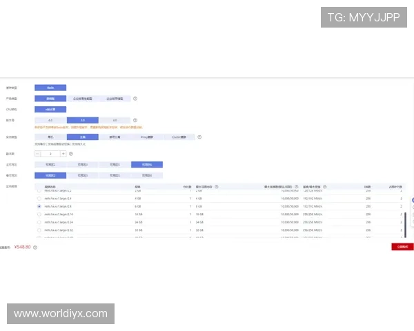The image size is (414, 331).
Task: Click the red Buy Now button
Action: (402, 247)
